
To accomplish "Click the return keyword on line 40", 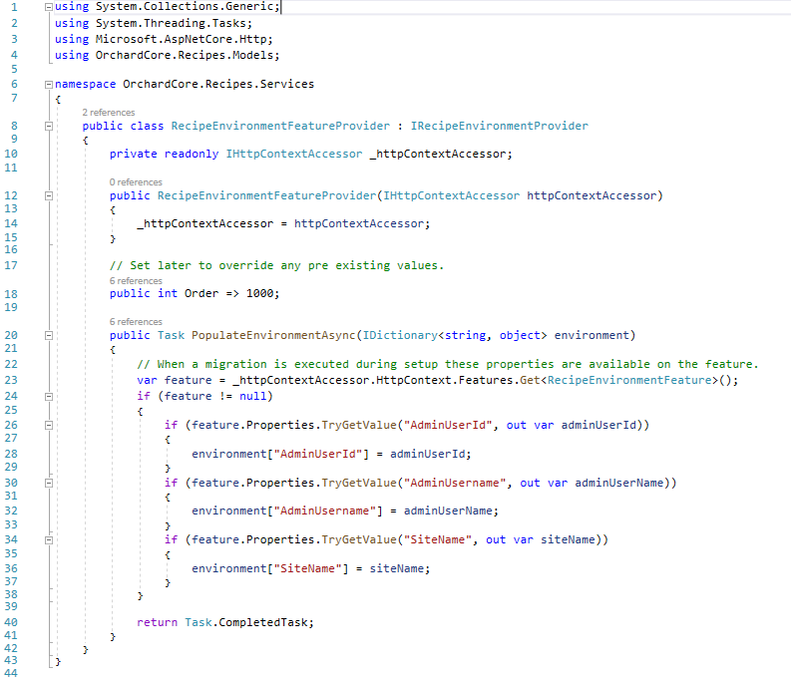I will click(157, 622).
